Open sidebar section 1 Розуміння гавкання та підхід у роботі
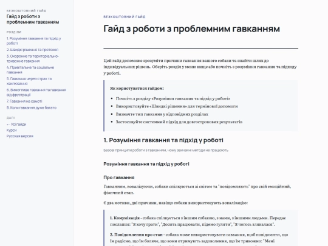 (x=33, y=41)
